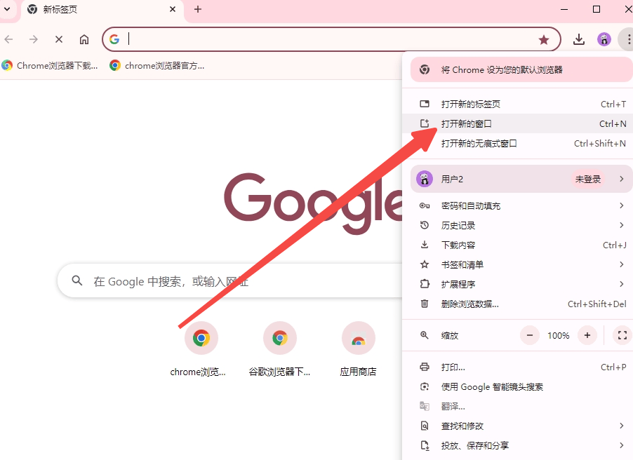Select 删除浏览数据 menu item
Screen dimensions: 633x460
pos(517,304)
